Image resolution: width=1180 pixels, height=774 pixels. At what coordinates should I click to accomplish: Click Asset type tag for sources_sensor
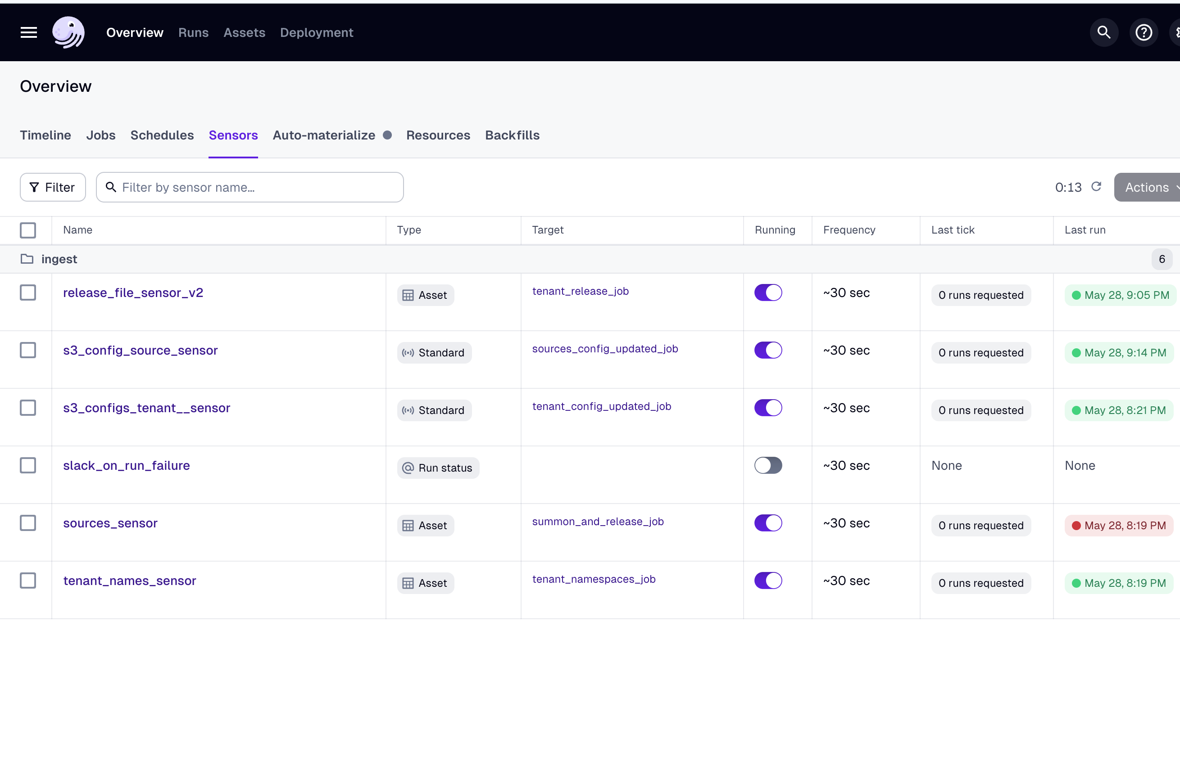[426, 525]
